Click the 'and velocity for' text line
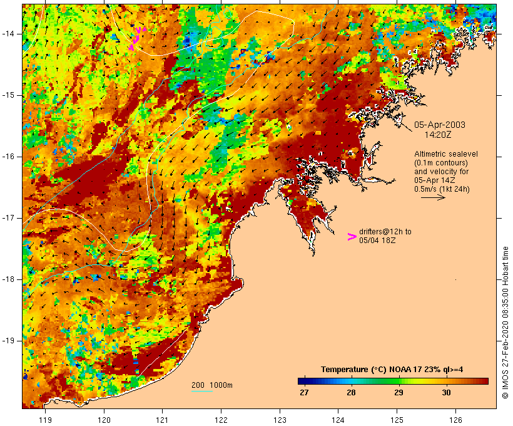The image size is (513, 426). pos(441,172)
